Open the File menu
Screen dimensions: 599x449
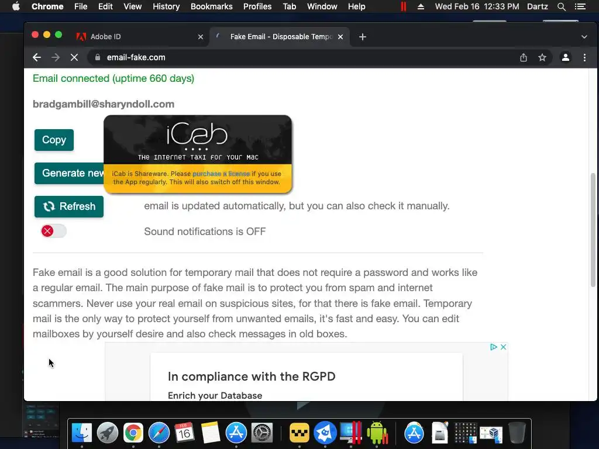pyautogui.click(x=81, y=6)
